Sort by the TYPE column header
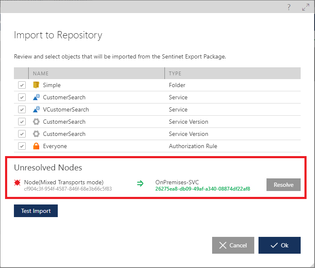Image resolution: width=315 pixels, height=268 pixels. click(175, 73)
